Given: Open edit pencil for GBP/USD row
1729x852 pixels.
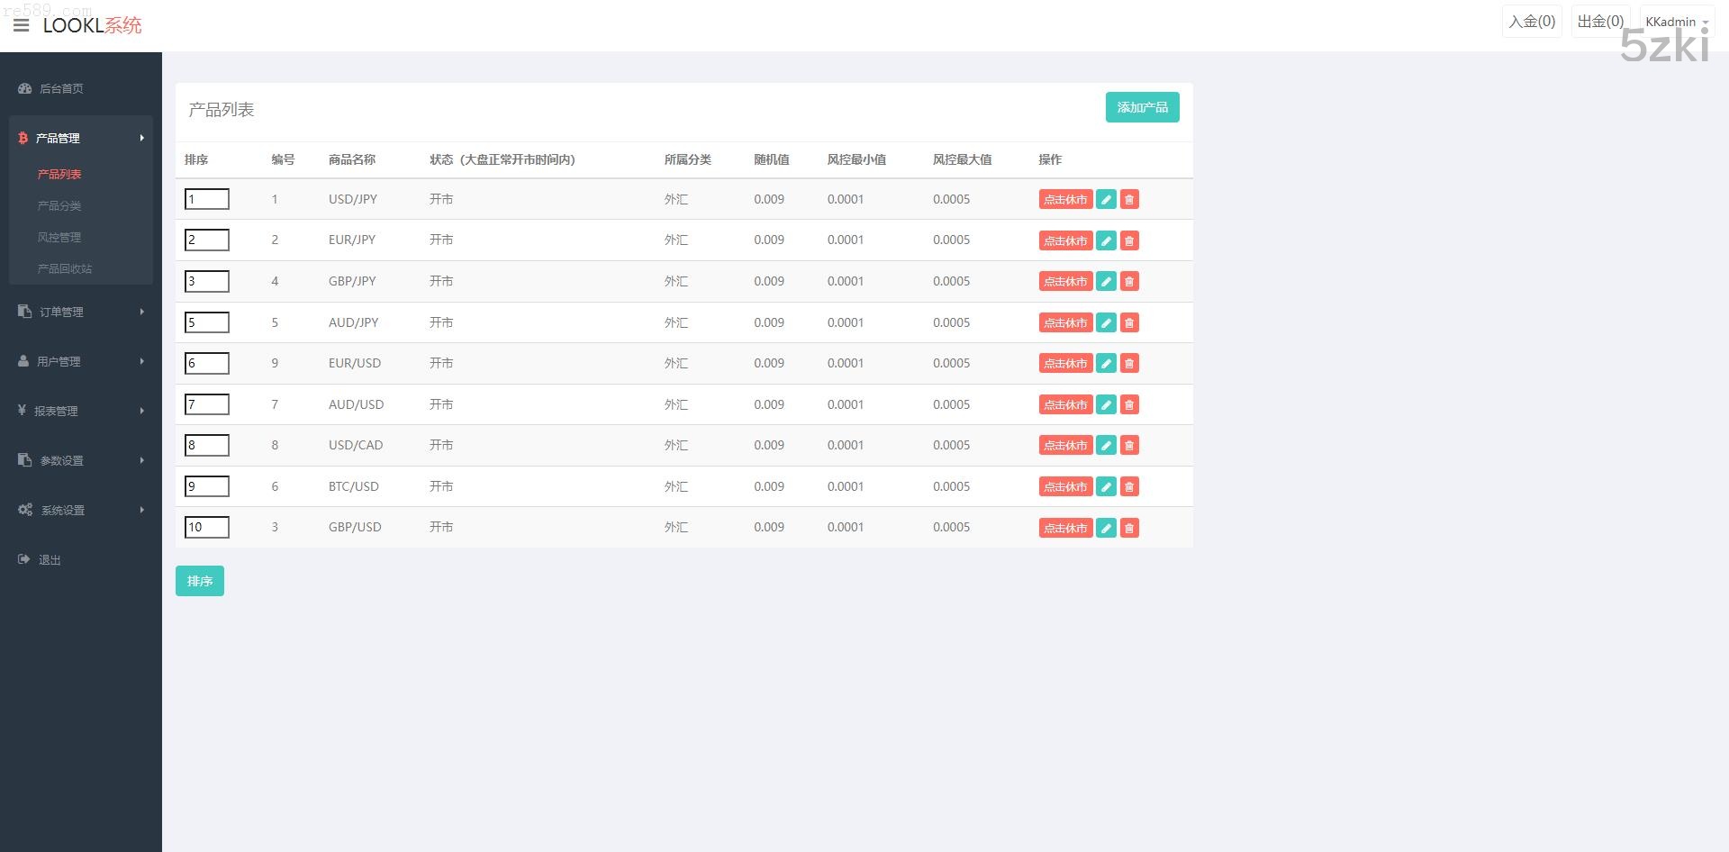Looking at the screenshot, I should (x=1106, y=528).
